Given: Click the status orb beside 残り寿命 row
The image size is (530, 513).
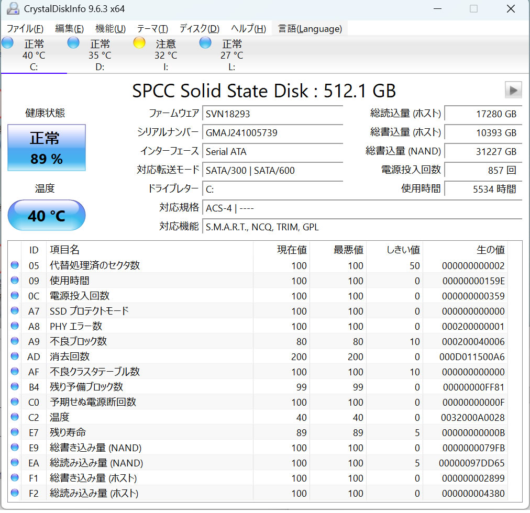Looking at the screenshot, I should tap(15, 432).
